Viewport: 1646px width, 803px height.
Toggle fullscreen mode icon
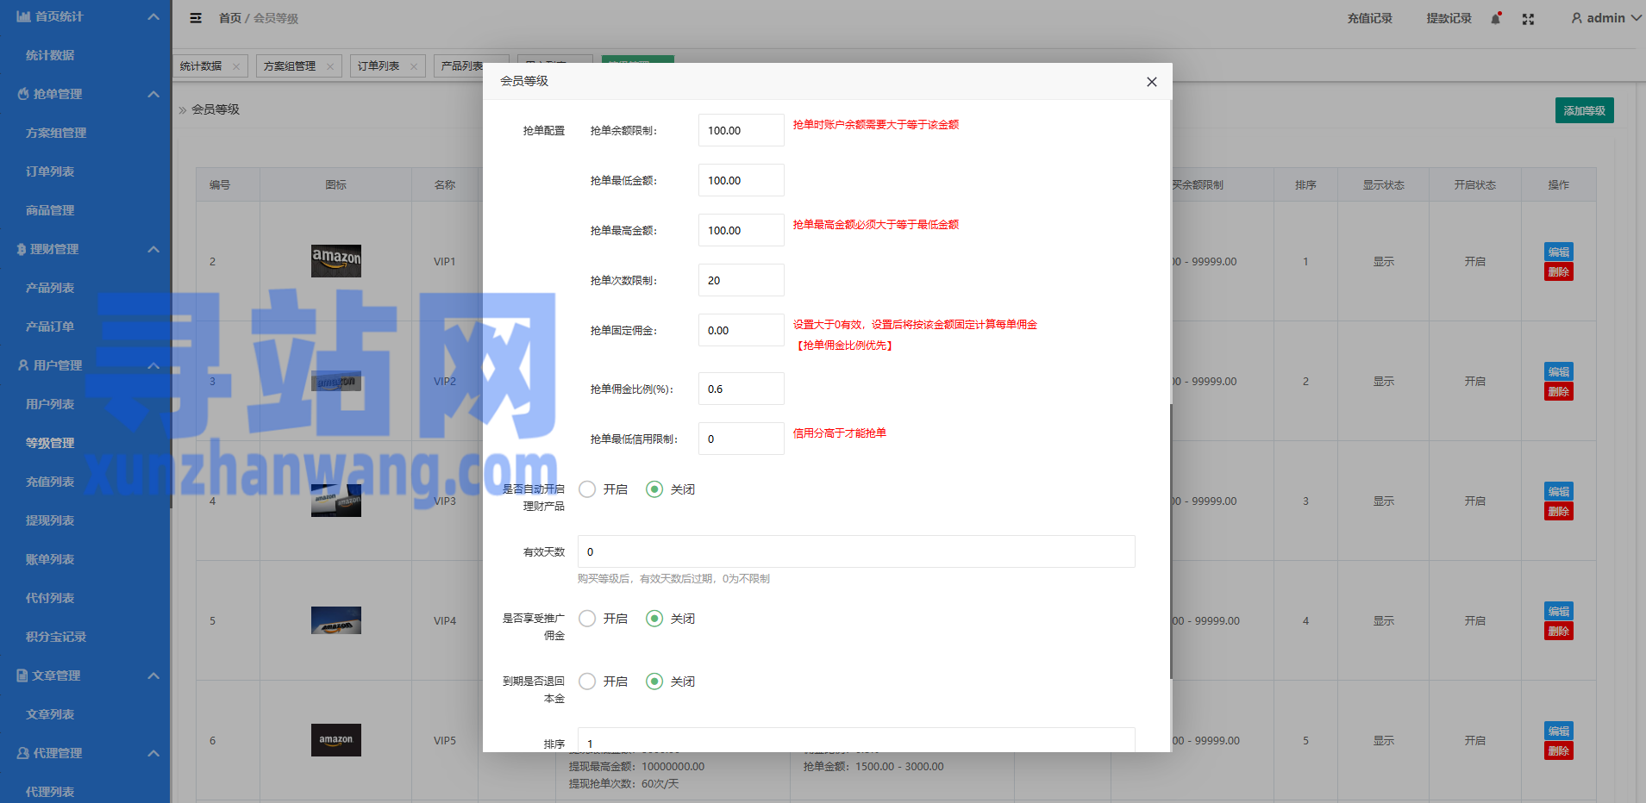[1528, 19]
